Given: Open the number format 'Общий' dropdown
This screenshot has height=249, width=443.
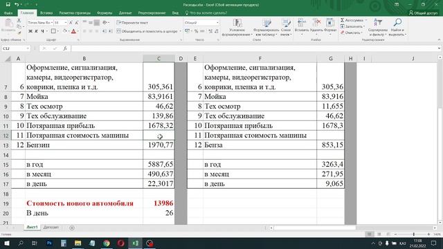Looking at the screenshot, I should point(217,23).
